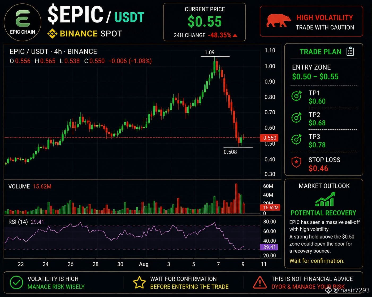Click the -48.35% 24H change value

coord(219,35)
